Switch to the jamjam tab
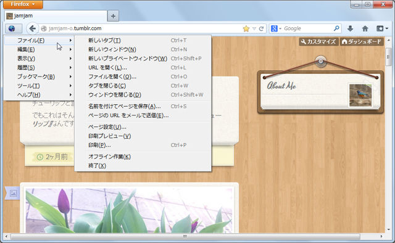This screenshot has width=395, height=243. point(56,16)
